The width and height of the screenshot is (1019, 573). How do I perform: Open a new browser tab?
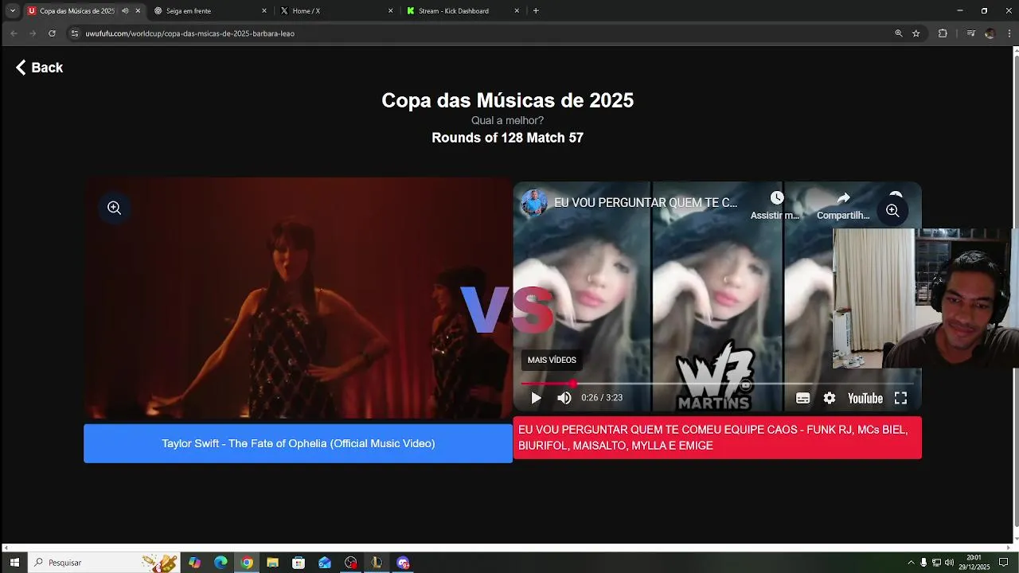click(x=536, y=11)
